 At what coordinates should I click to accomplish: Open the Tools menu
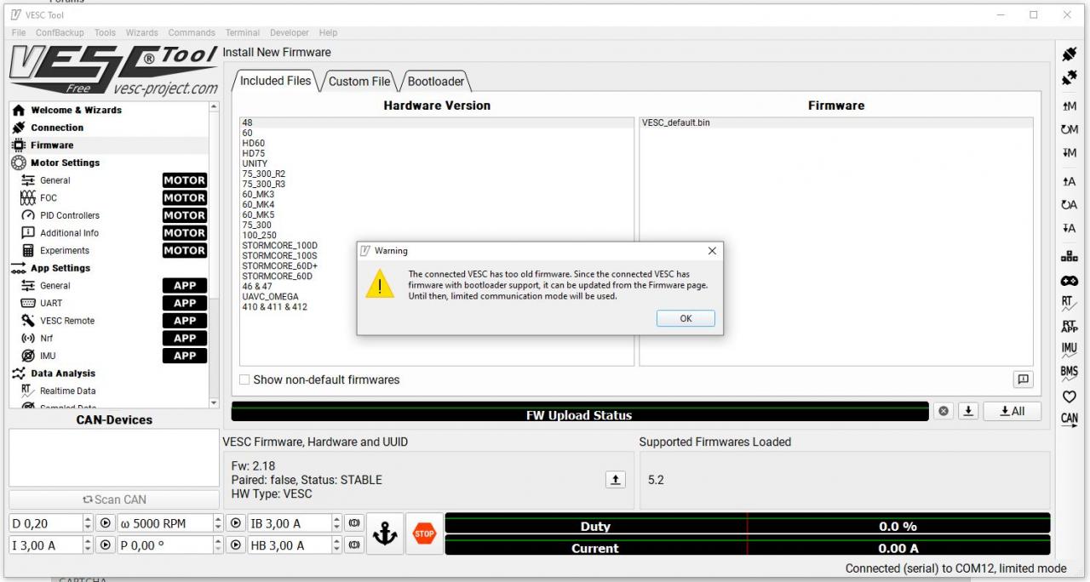tap(105, 32)
